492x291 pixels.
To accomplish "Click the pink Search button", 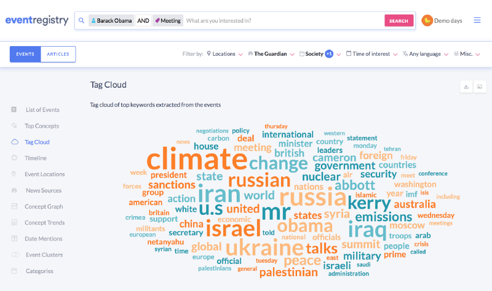I will [x=399, y=21].
